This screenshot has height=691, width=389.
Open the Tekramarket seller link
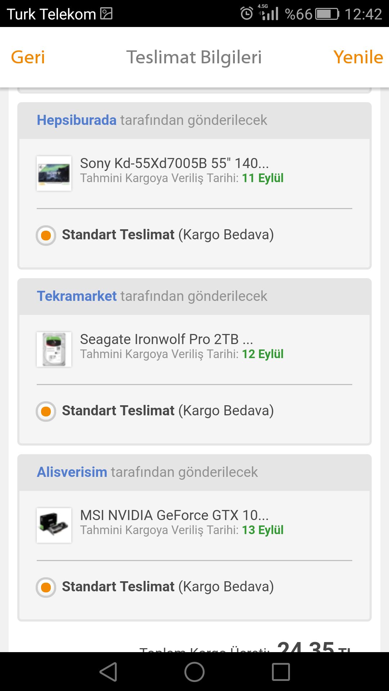click(77, 296)
